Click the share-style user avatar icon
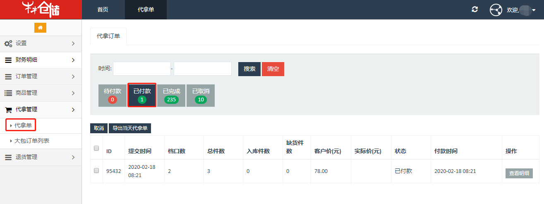This screenshot has width=544, height=204. pos(496,10)
